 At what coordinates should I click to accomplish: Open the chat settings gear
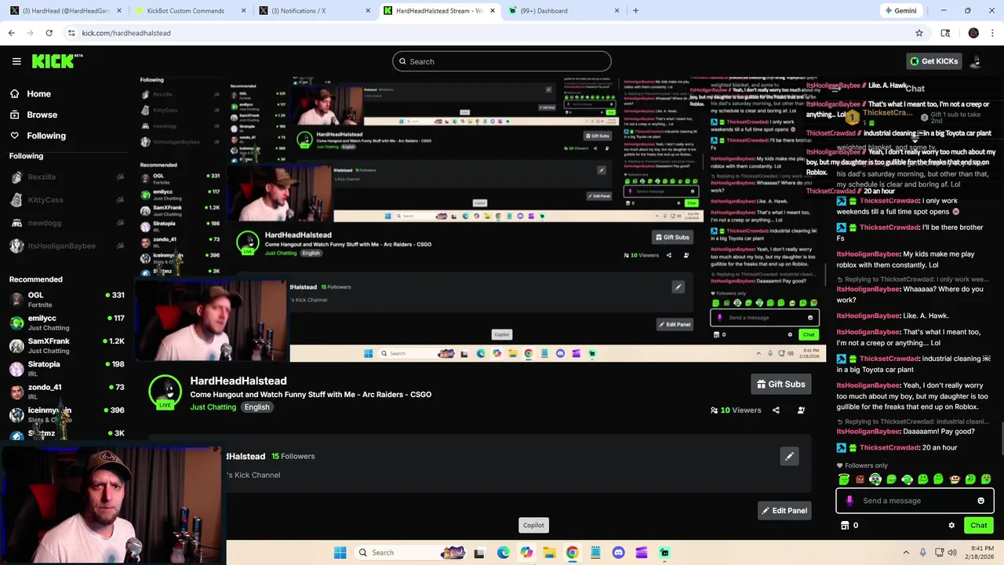(x=951, y=526)
